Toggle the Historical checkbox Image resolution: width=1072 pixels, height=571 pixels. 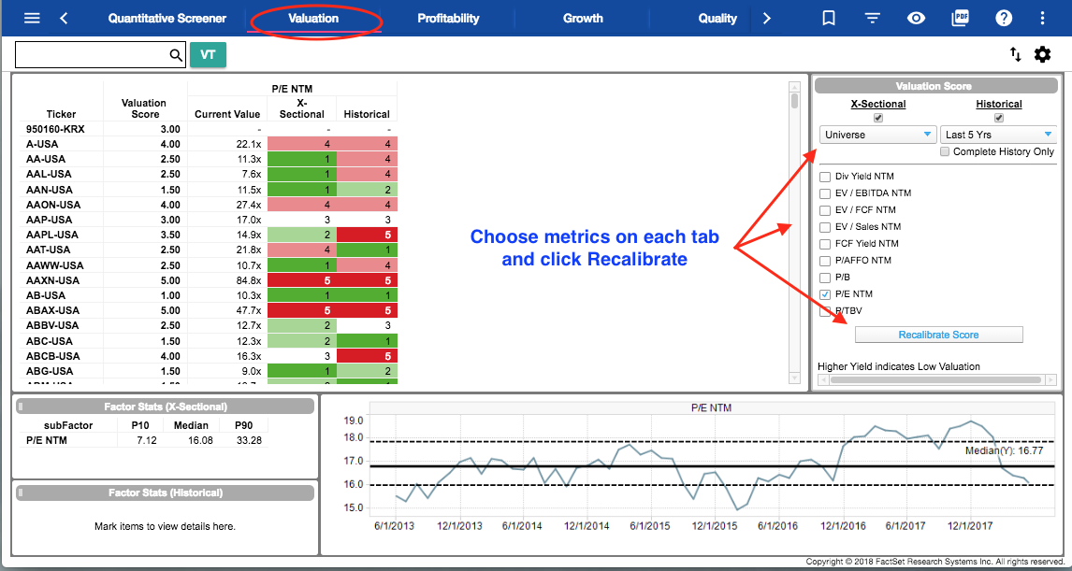999,118
